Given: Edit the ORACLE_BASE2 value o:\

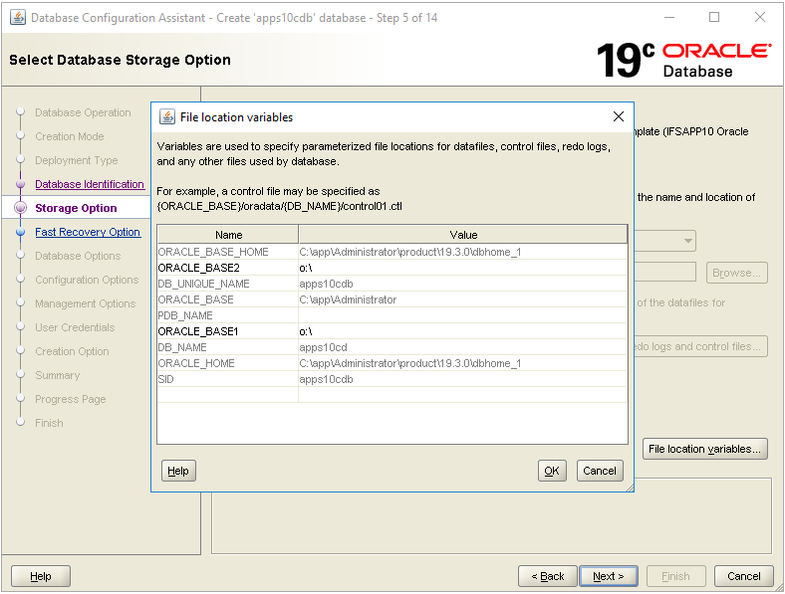Looking at the screenshot, I should click(x=462, y=268).
